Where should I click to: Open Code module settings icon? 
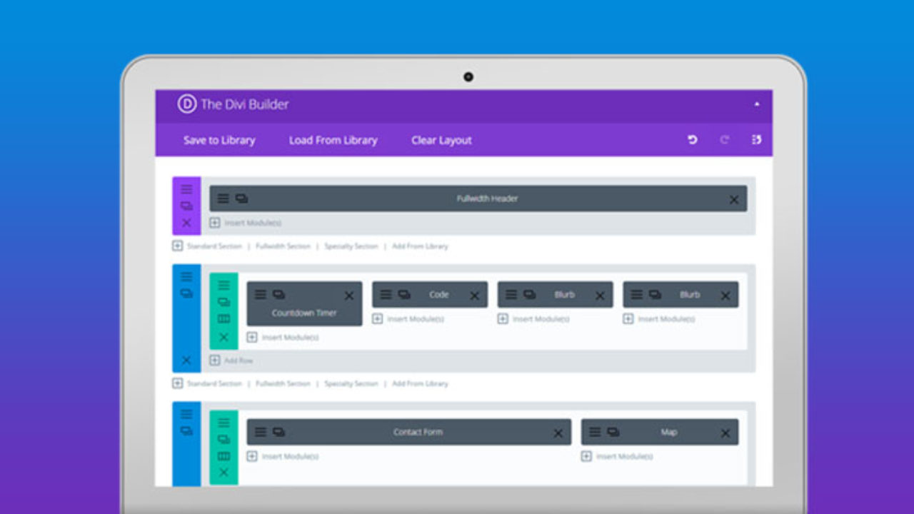coord(386,294)
